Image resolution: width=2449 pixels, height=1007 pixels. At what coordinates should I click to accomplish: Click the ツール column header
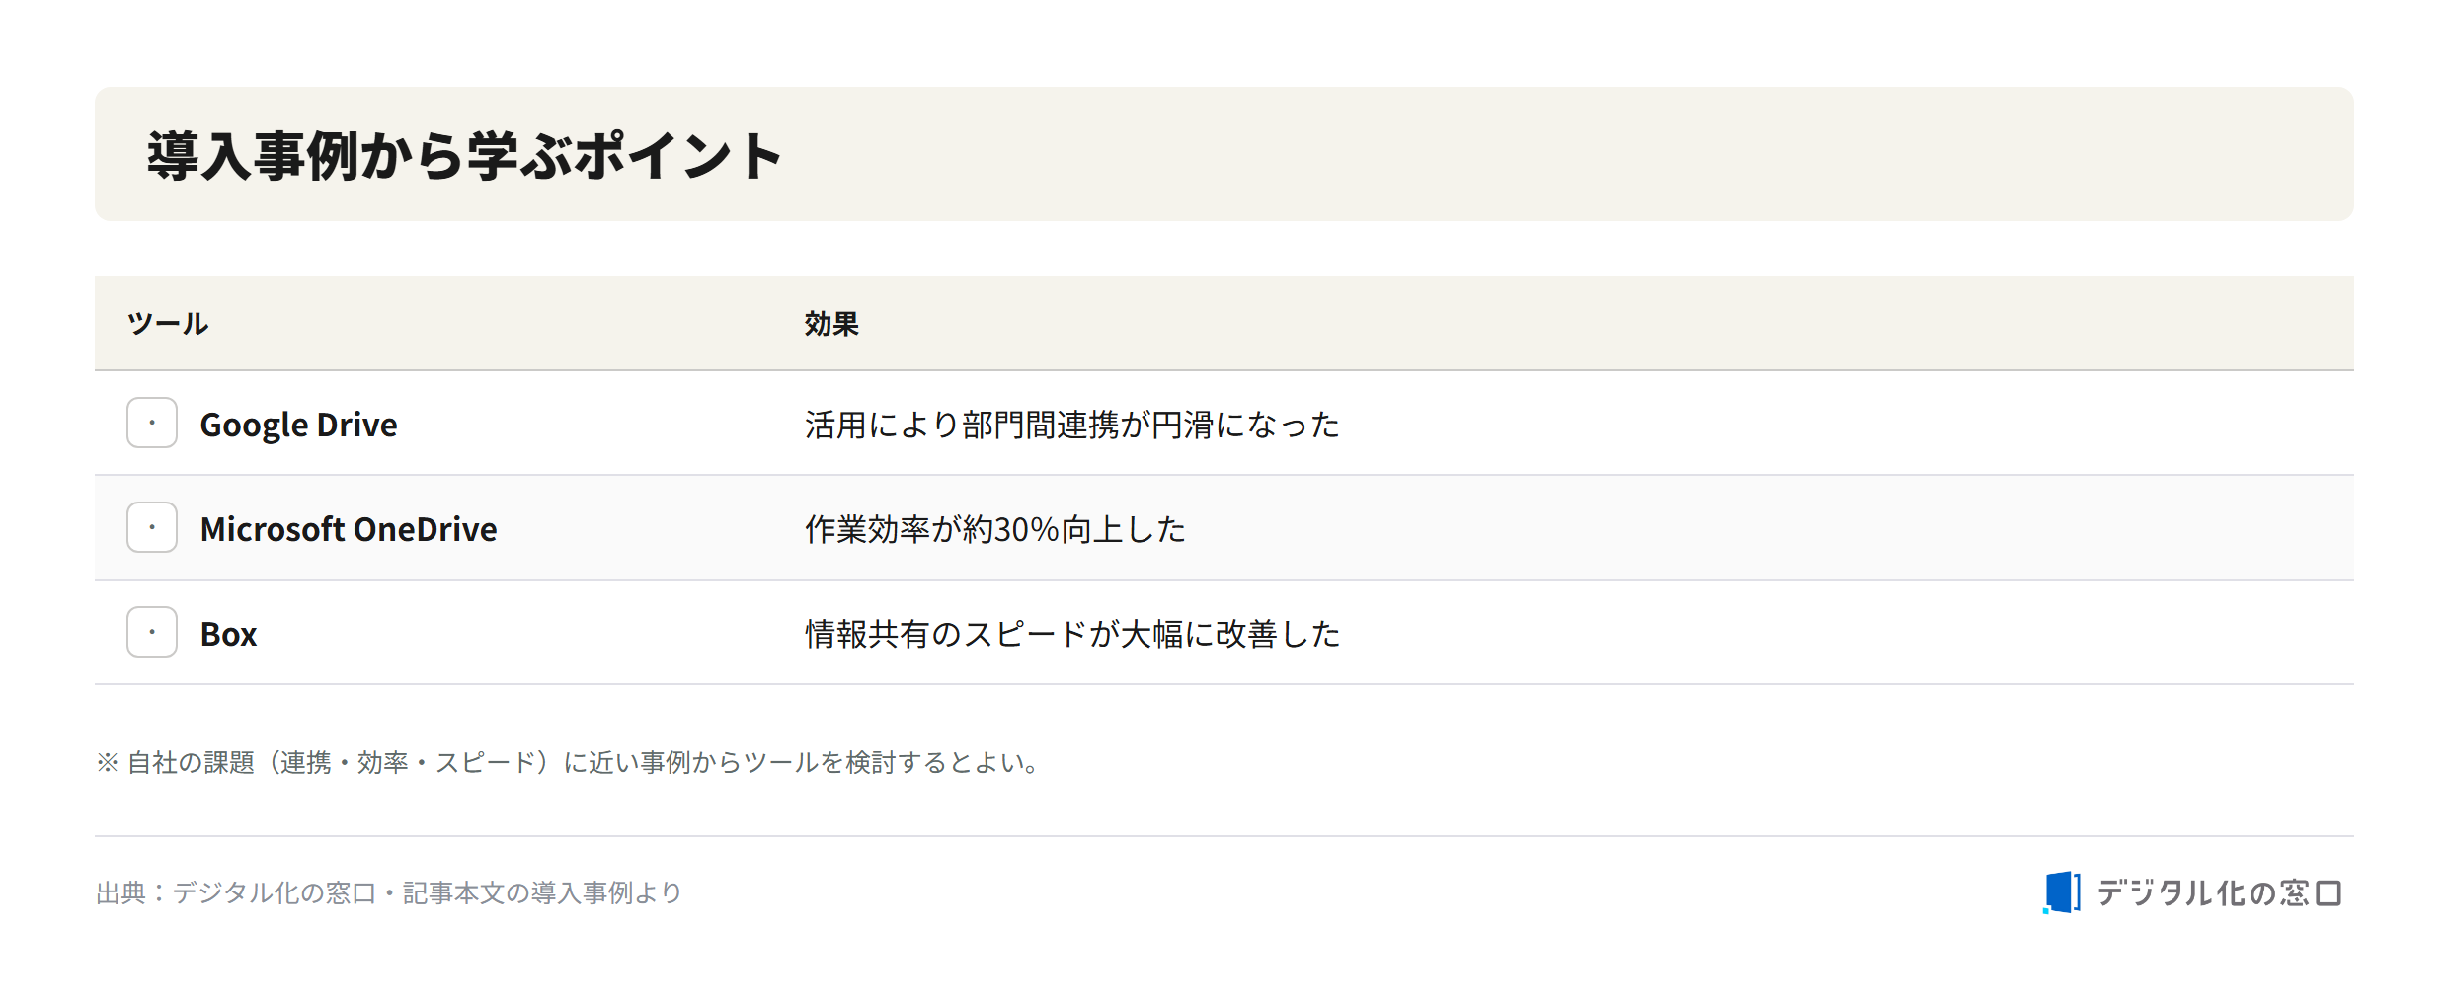(x=168, y=324)
